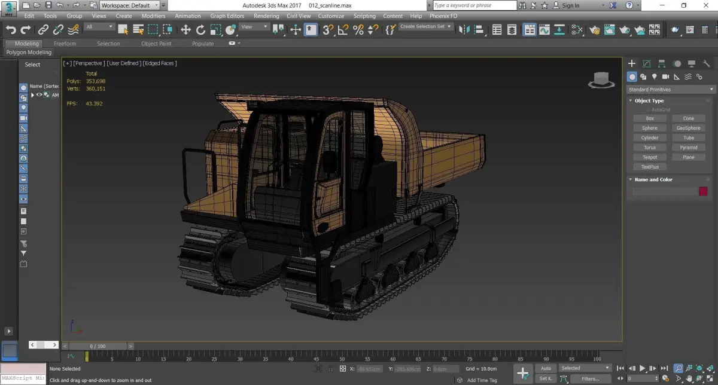Toggle Auto key mode

coord(545,368)
